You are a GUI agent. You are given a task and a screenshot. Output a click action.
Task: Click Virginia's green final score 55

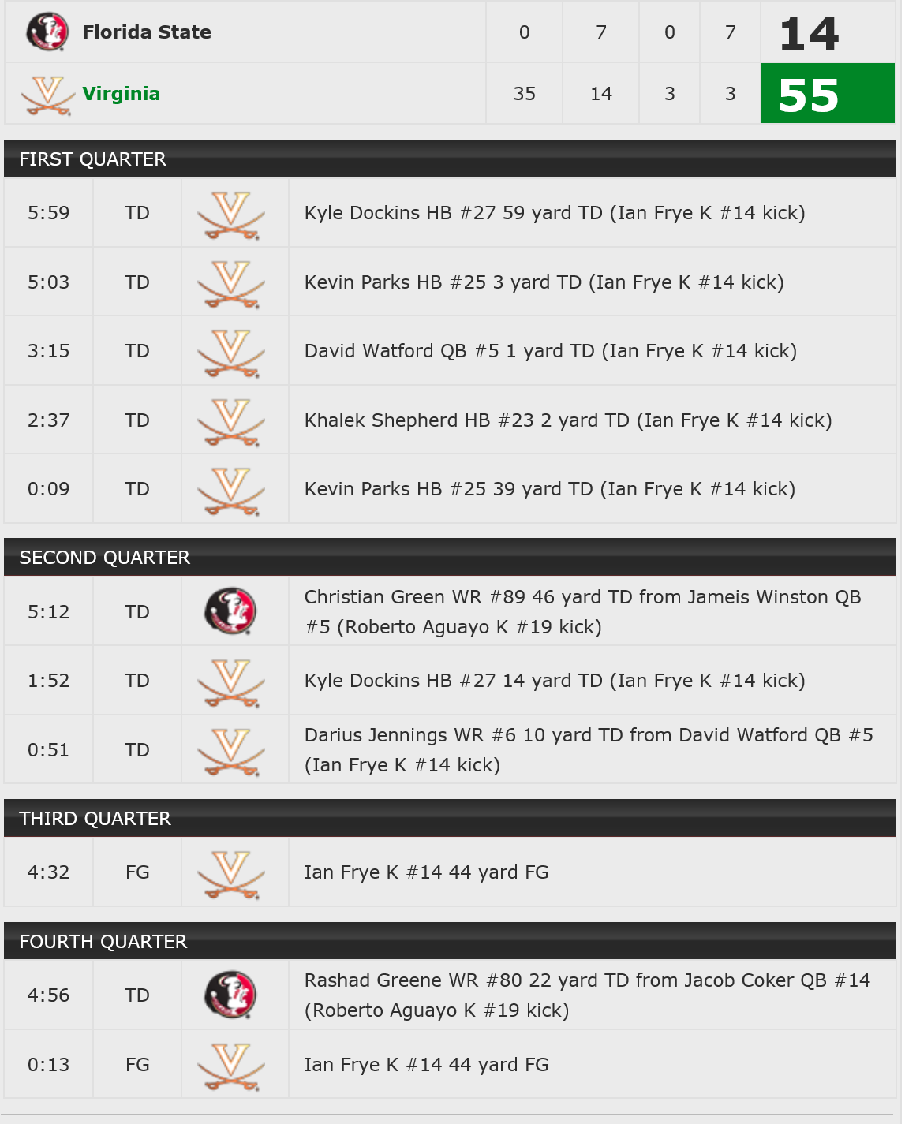coord(828,94)
